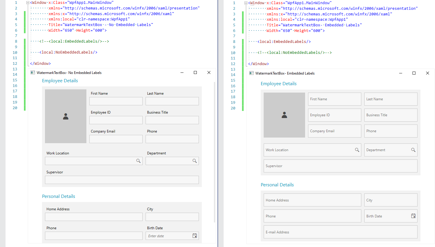The width and height of the screenshot is (435, 247).
Task: Open calendar icon in left window Birth Date
Action: [x=195, y=236]
